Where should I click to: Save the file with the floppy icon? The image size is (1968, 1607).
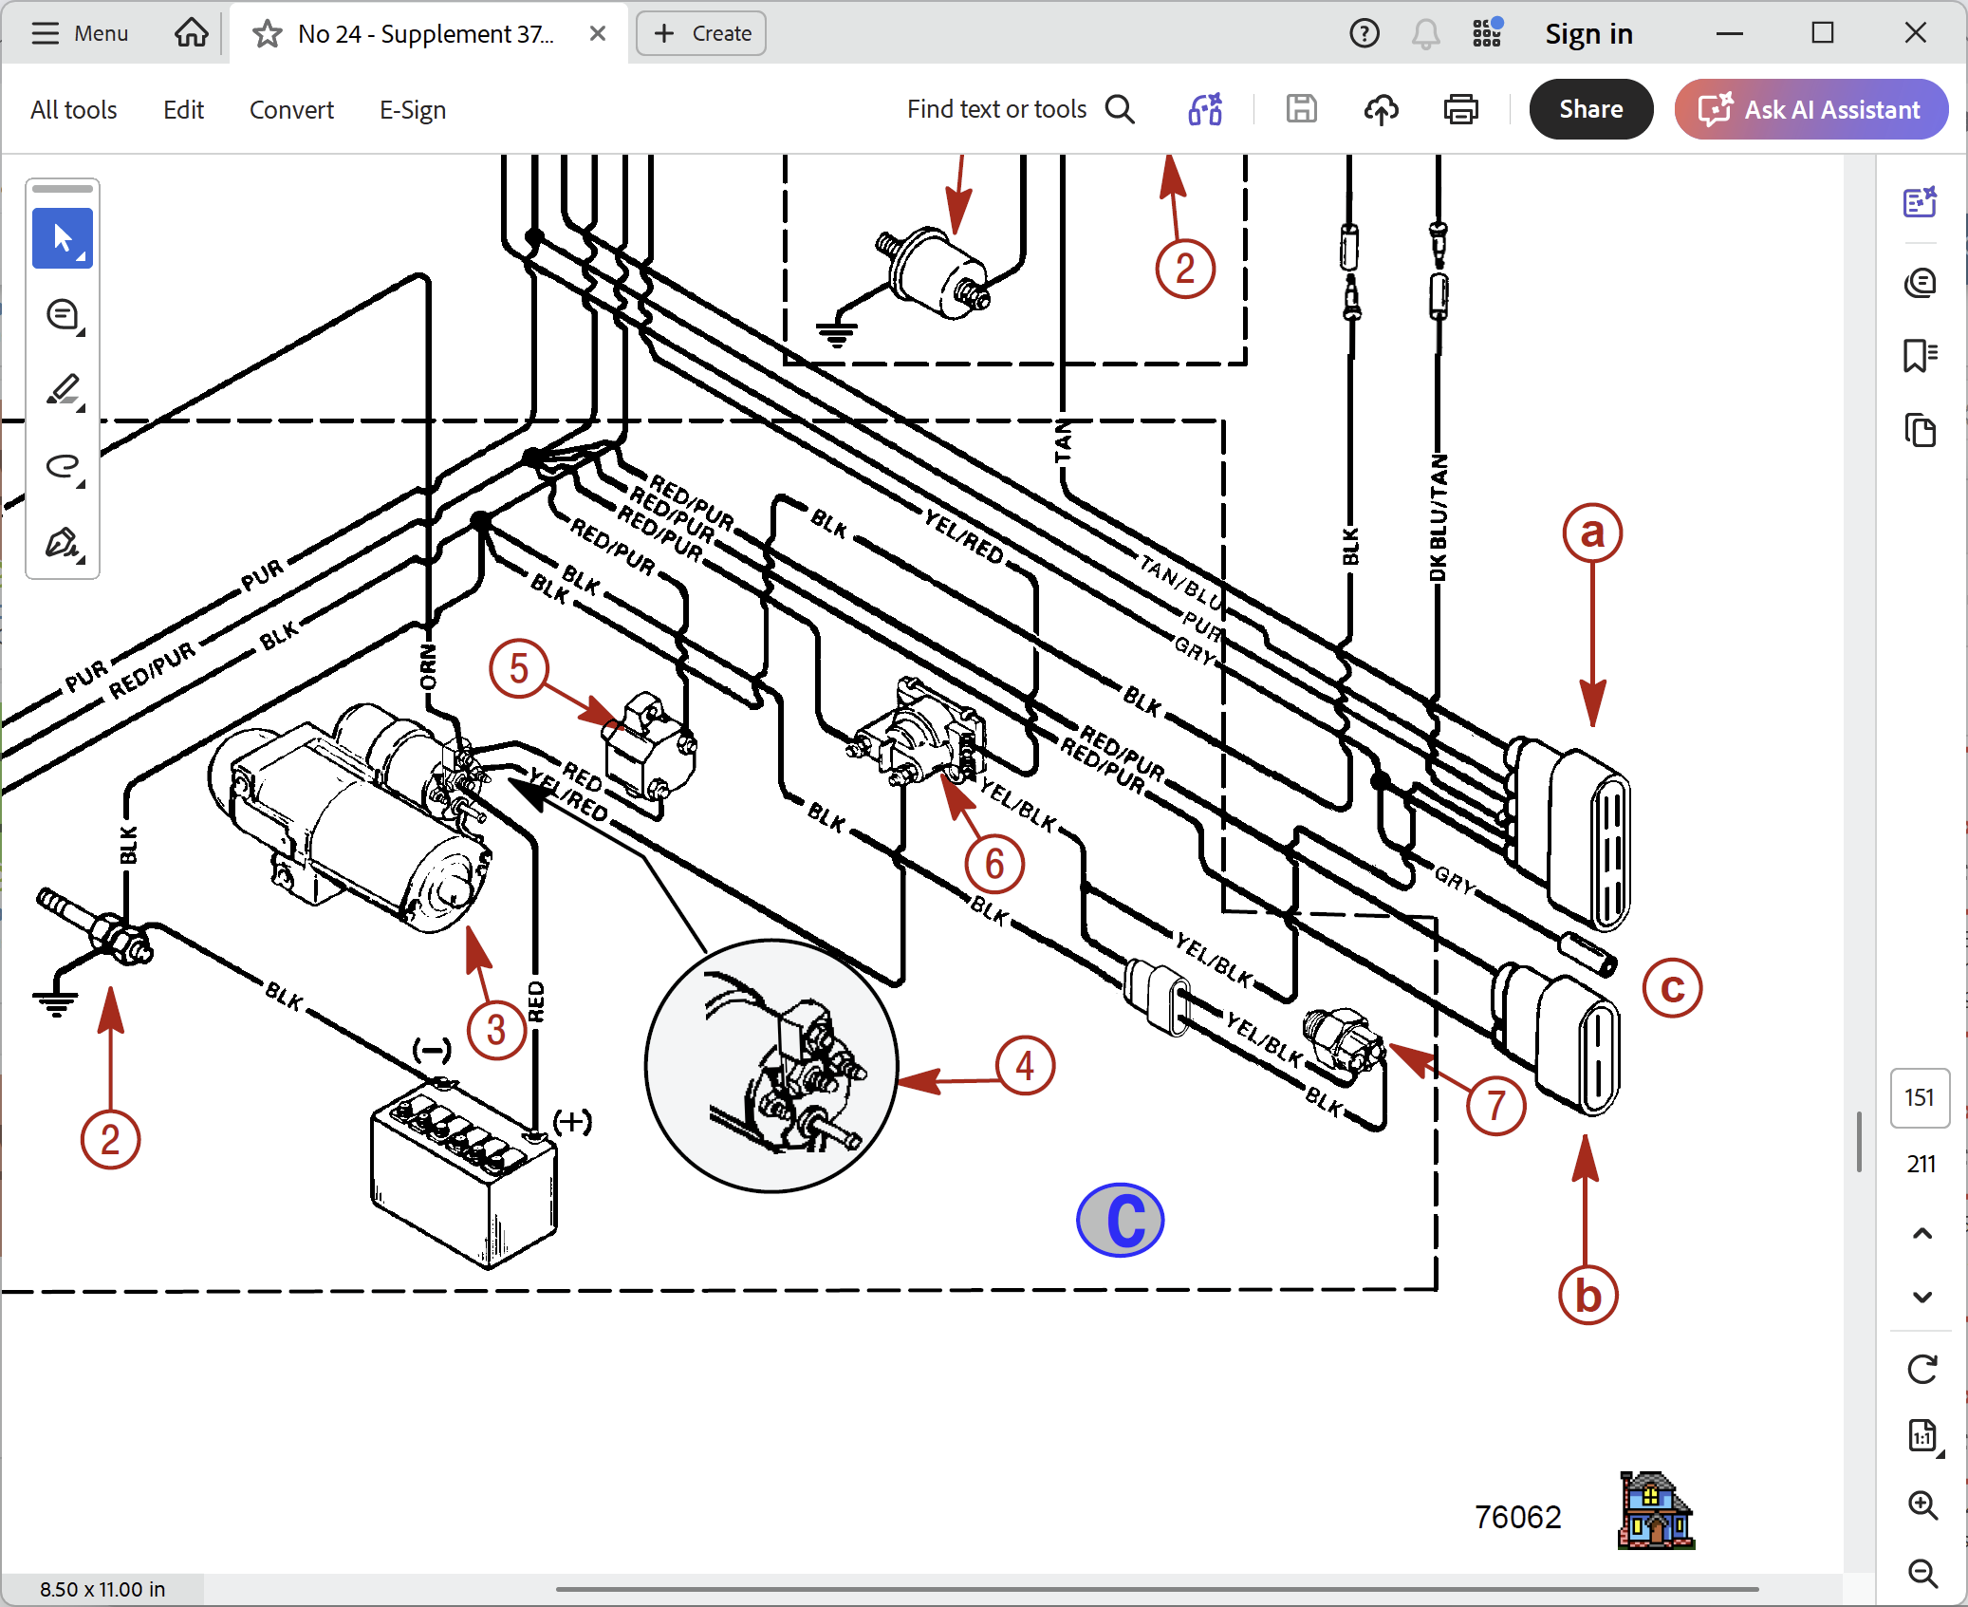click(x=1301, y=109)
